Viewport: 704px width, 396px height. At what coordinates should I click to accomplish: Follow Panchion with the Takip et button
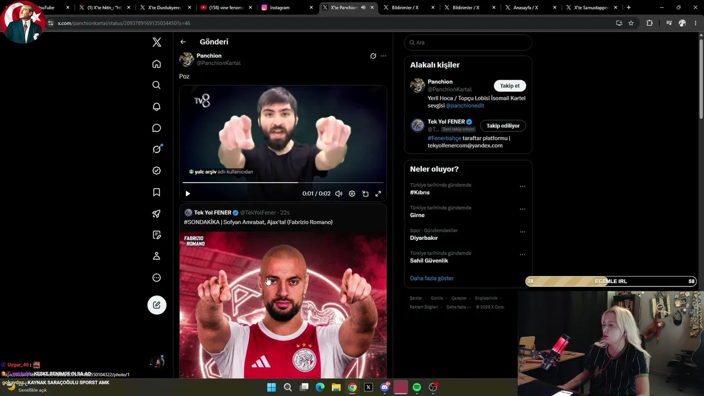click(510, 86)
